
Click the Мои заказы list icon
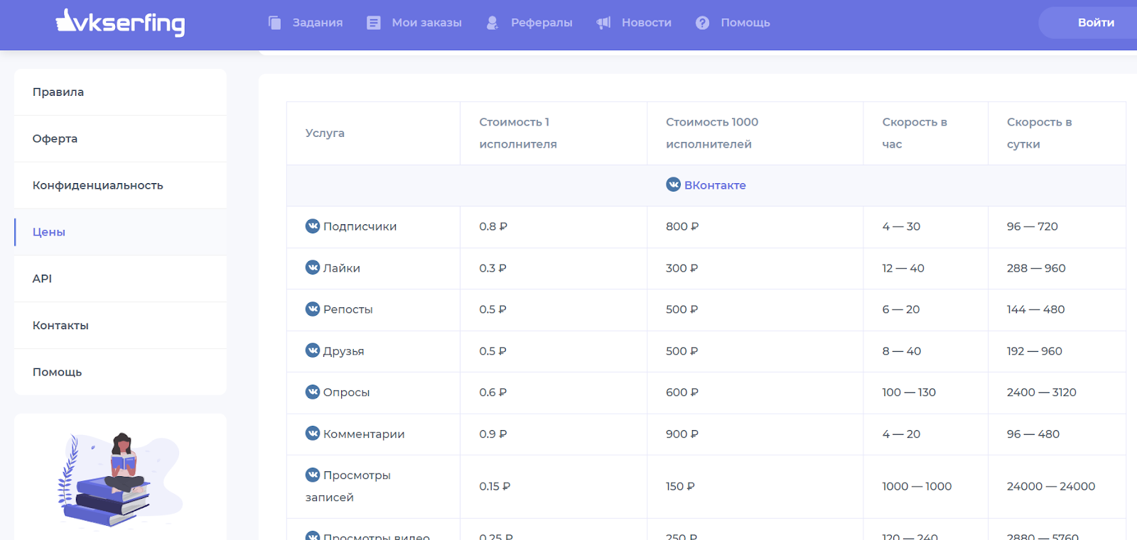click(x=374, y=23)
